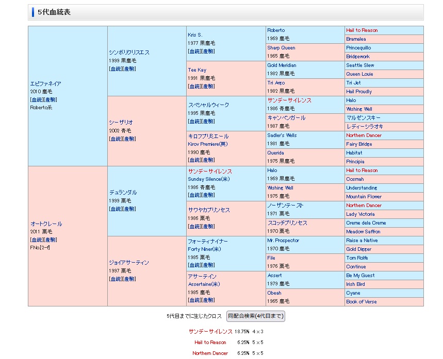
Task: Open the キロフプリミエール link
Action: [x=208, y=136]
